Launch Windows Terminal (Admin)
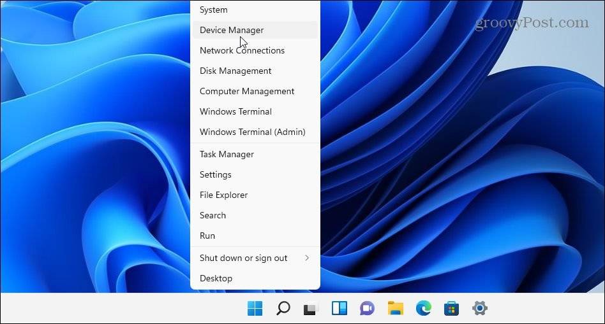This screenshot has height=324, width=605. (x=255, y=132)
